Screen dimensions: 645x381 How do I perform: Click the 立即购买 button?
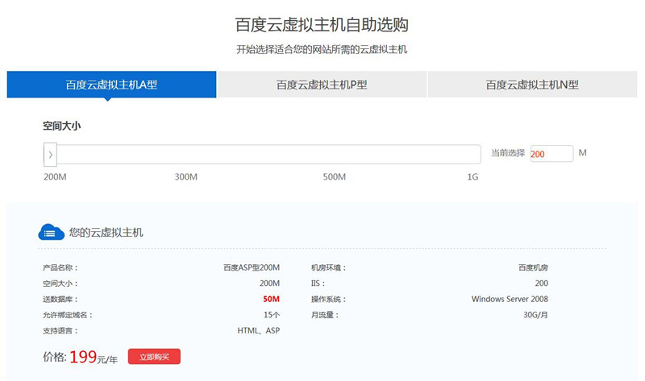[x=154, y=357]
